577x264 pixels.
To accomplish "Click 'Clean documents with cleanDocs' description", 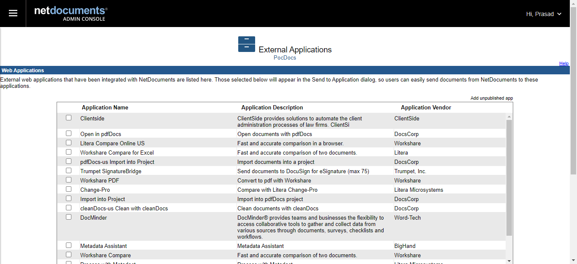I will (278, 209).
